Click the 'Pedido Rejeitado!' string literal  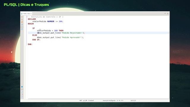[x=72, y=33]
